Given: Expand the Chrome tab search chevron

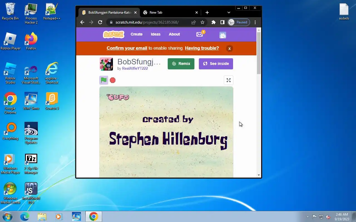Looking at the screenshot, I should [x=229, y=12].
